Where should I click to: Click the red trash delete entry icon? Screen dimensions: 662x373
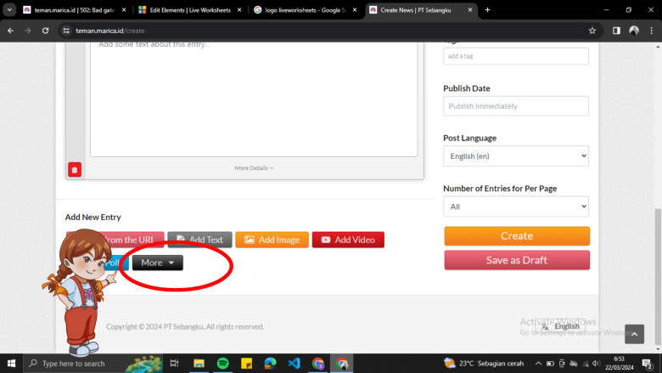click(x=75, y=170)
